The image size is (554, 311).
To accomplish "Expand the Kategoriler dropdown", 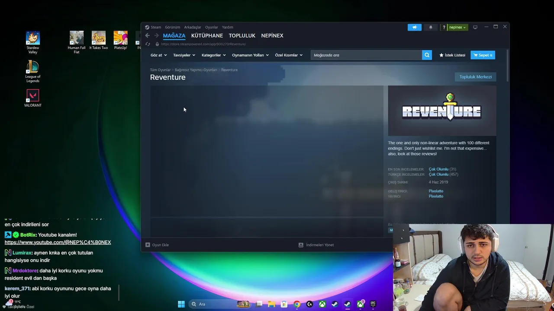I will 213,55.
